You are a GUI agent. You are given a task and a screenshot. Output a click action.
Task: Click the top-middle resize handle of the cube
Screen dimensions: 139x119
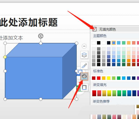pyautogui.click(x=41, y=43)
